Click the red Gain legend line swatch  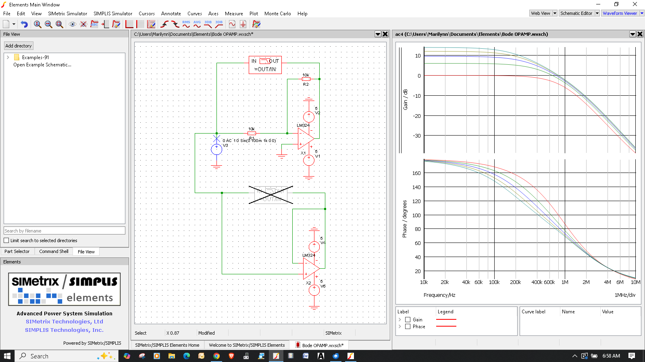click(x=446, y=319)
